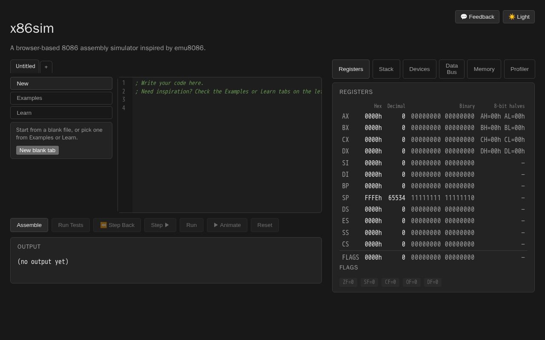The image size is (545, 340).
Task: Select the Untitled file tab
Action: 25,66
